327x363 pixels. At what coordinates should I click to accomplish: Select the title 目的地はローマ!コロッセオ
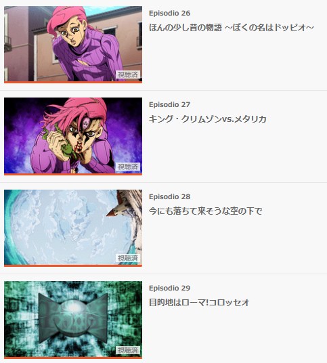click(199, 302)
